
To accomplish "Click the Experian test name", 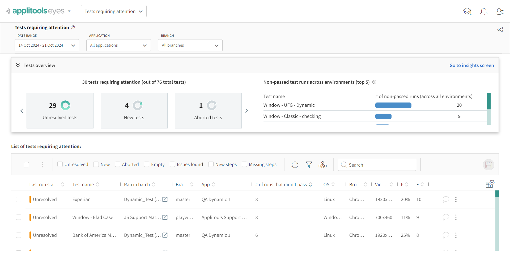I will (x=82, y=199).
